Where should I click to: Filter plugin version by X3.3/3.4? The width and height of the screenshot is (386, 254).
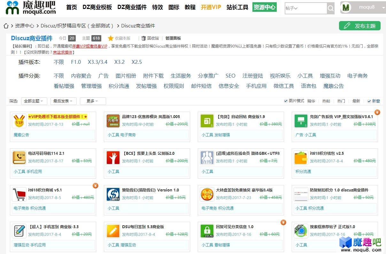tap(98, 62)
